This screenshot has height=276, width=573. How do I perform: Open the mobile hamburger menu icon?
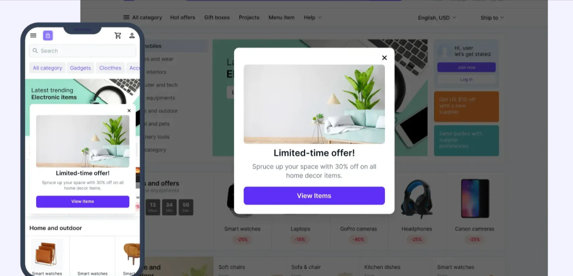[33, 35]
